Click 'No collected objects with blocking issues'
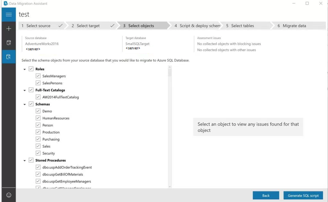328x202 pixels. point(229,44)
